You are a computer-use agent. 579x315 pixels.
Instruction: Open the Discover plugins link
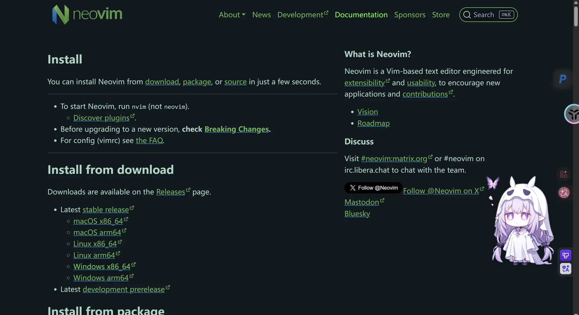coord(104,118)
